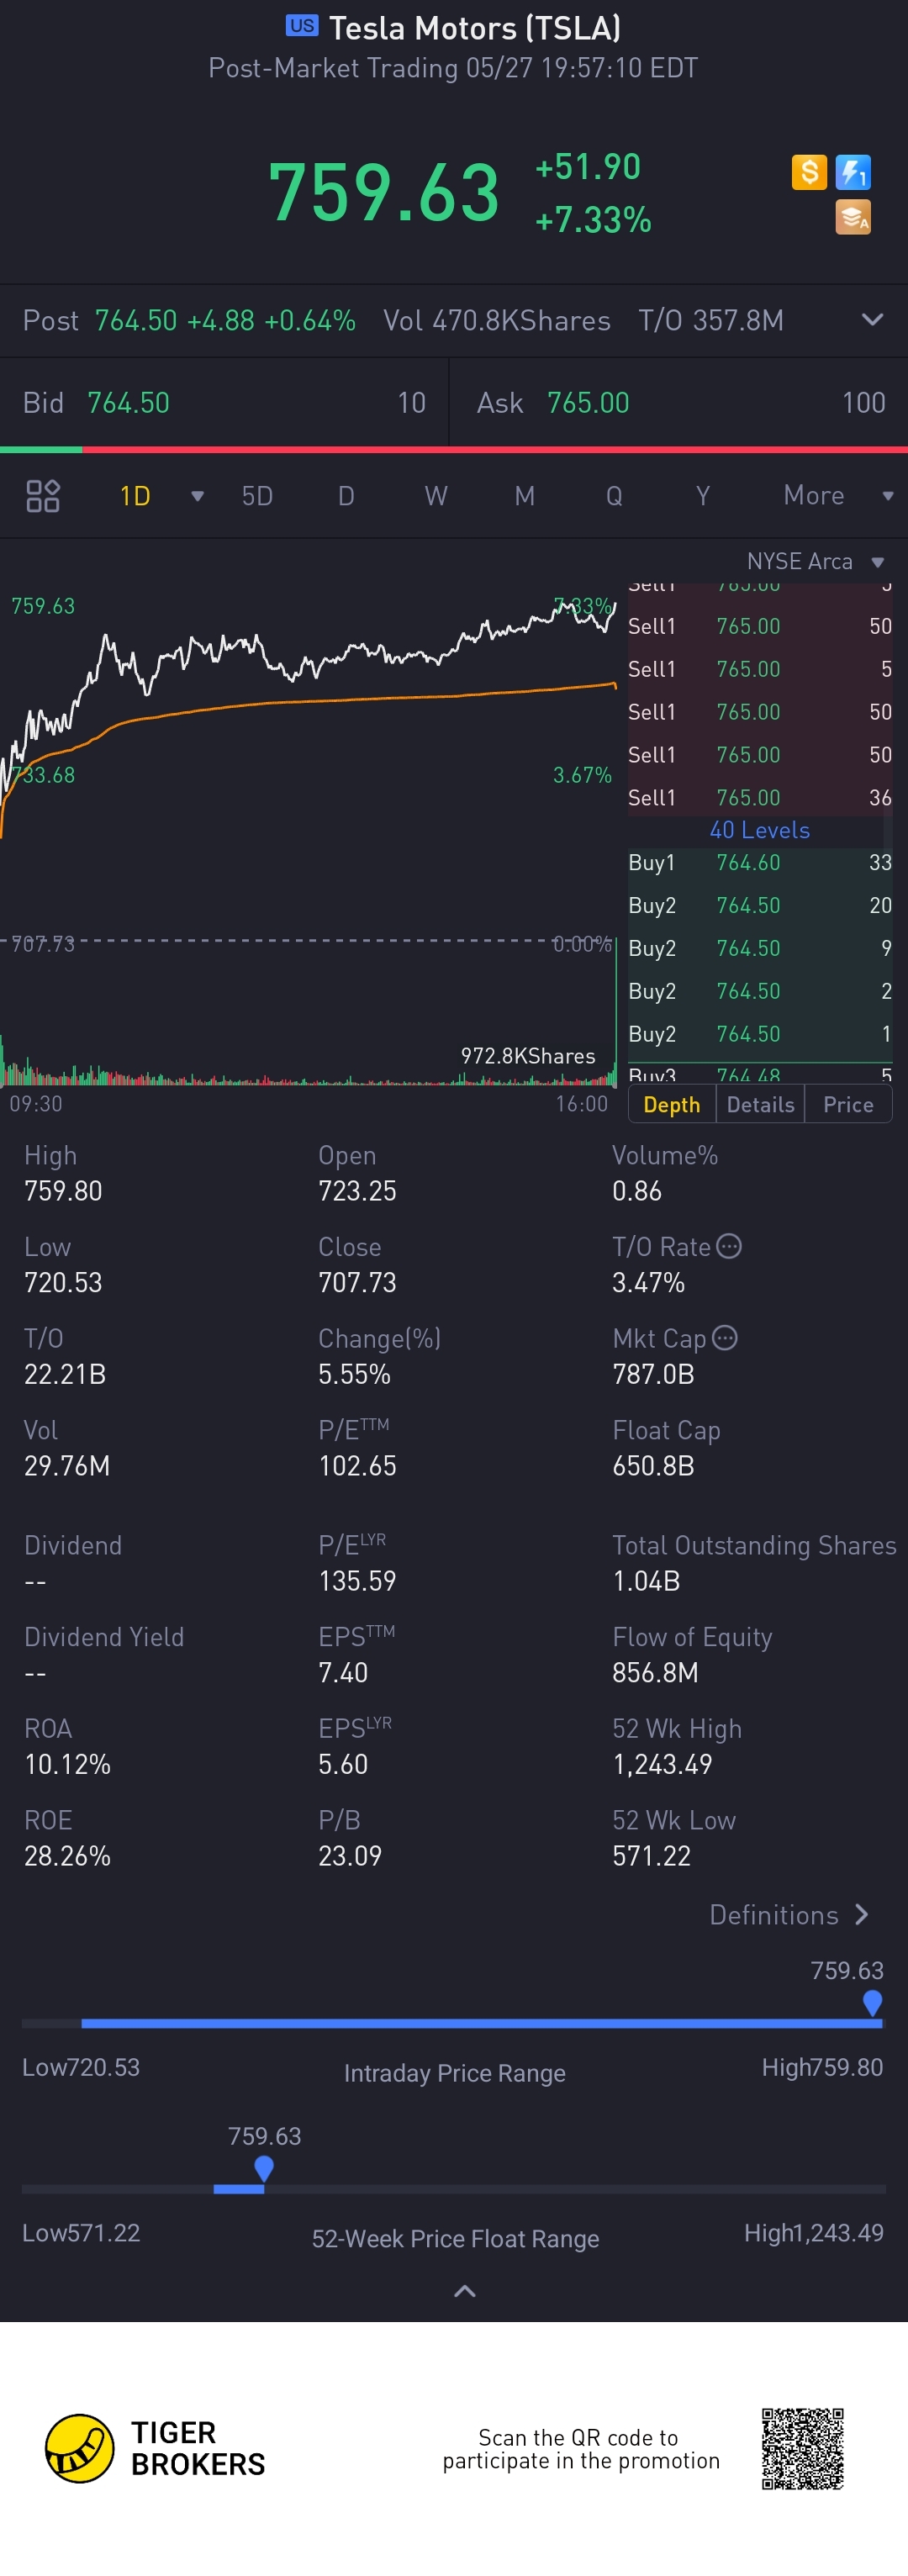Image resolution: width=908 pixels, height=2576 pixels.
Task: Switch to the D daily chart
Action: coord(346,496)
